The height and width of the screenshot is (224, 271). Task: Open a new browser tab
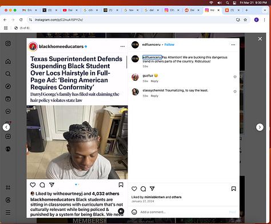point(246,10)
